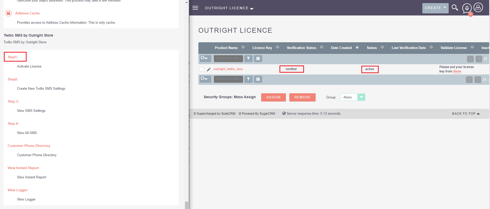Open the notifications bell
Viewport: 490px width, 209px height.
[467, 9]
